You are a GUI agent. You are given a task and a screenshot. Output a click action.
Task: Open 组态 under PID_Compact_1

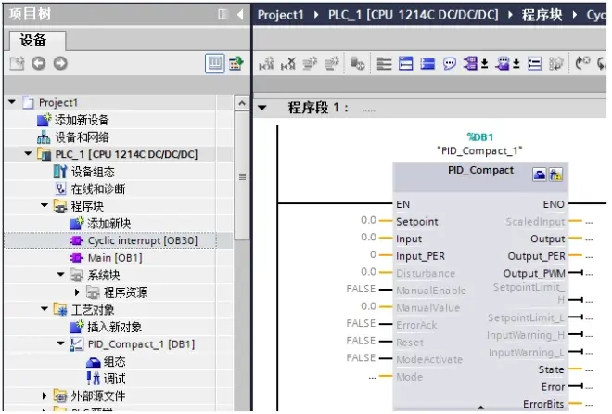coord(114,362)
